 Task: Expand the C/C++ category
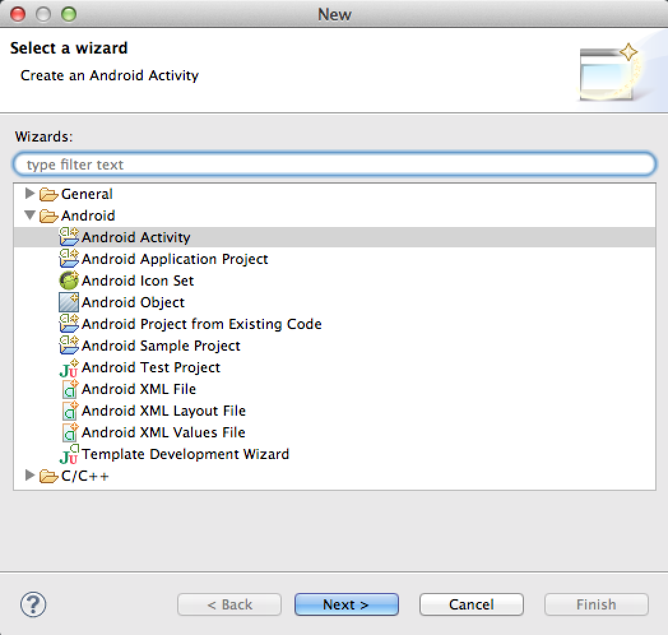29,475
